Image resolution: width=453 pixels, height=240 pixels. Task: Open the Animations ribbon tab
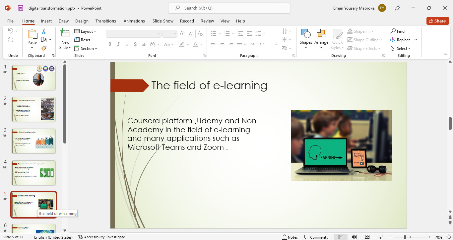click(134, 21)
